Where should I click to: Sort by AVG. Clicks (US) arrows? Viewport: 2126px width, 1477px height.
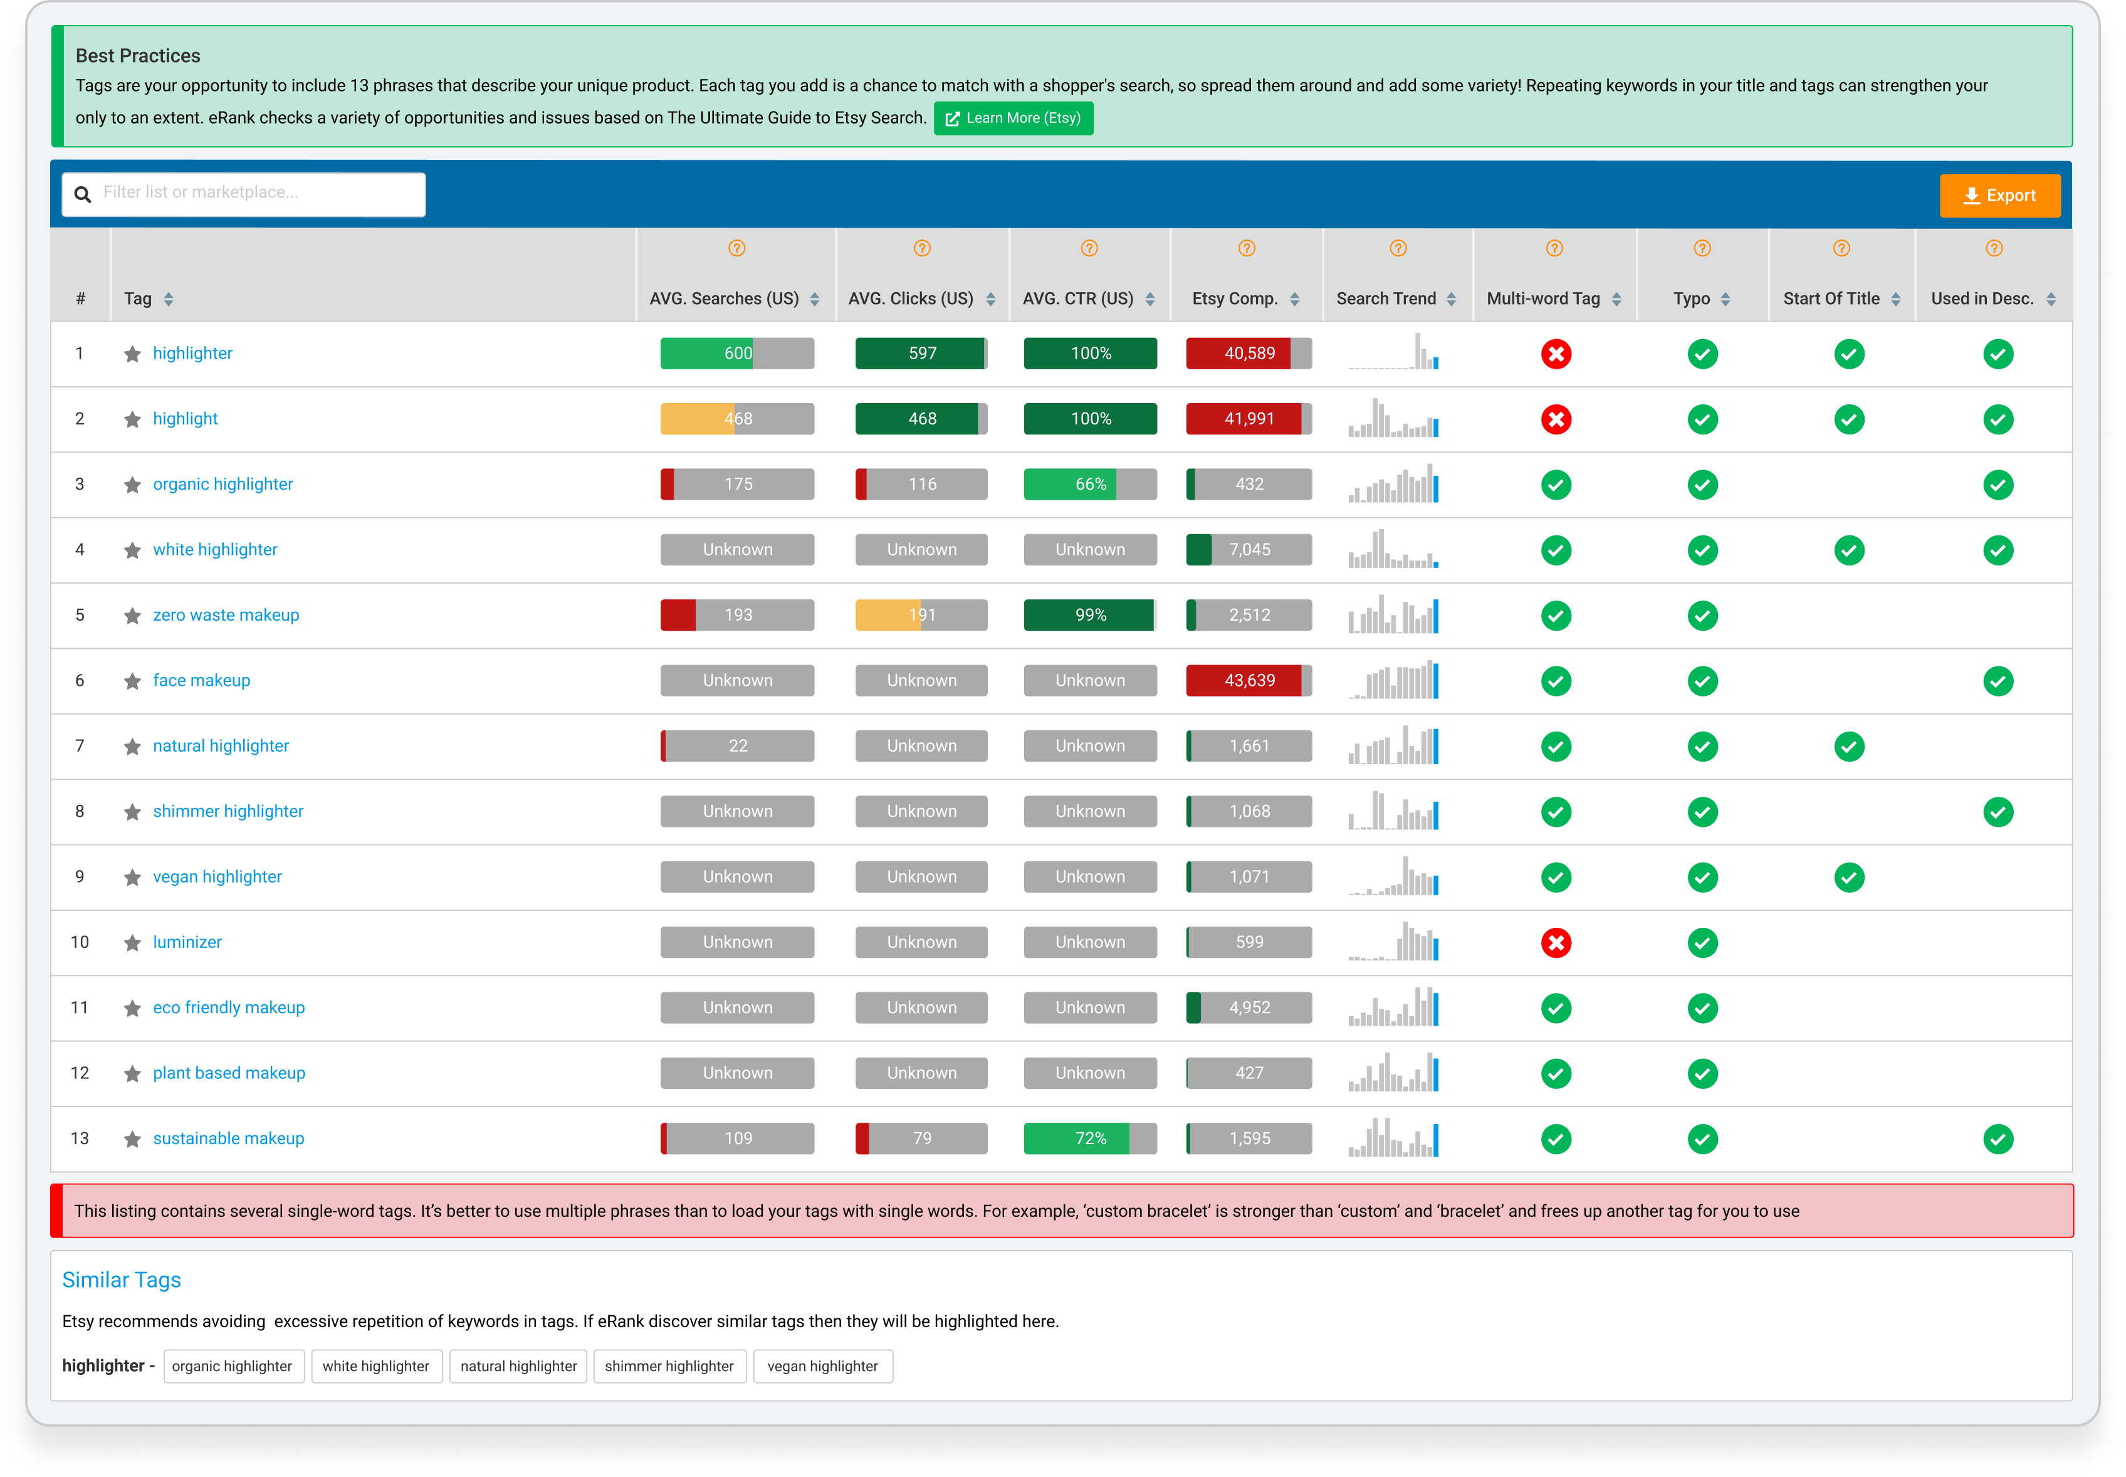point(990,299)
